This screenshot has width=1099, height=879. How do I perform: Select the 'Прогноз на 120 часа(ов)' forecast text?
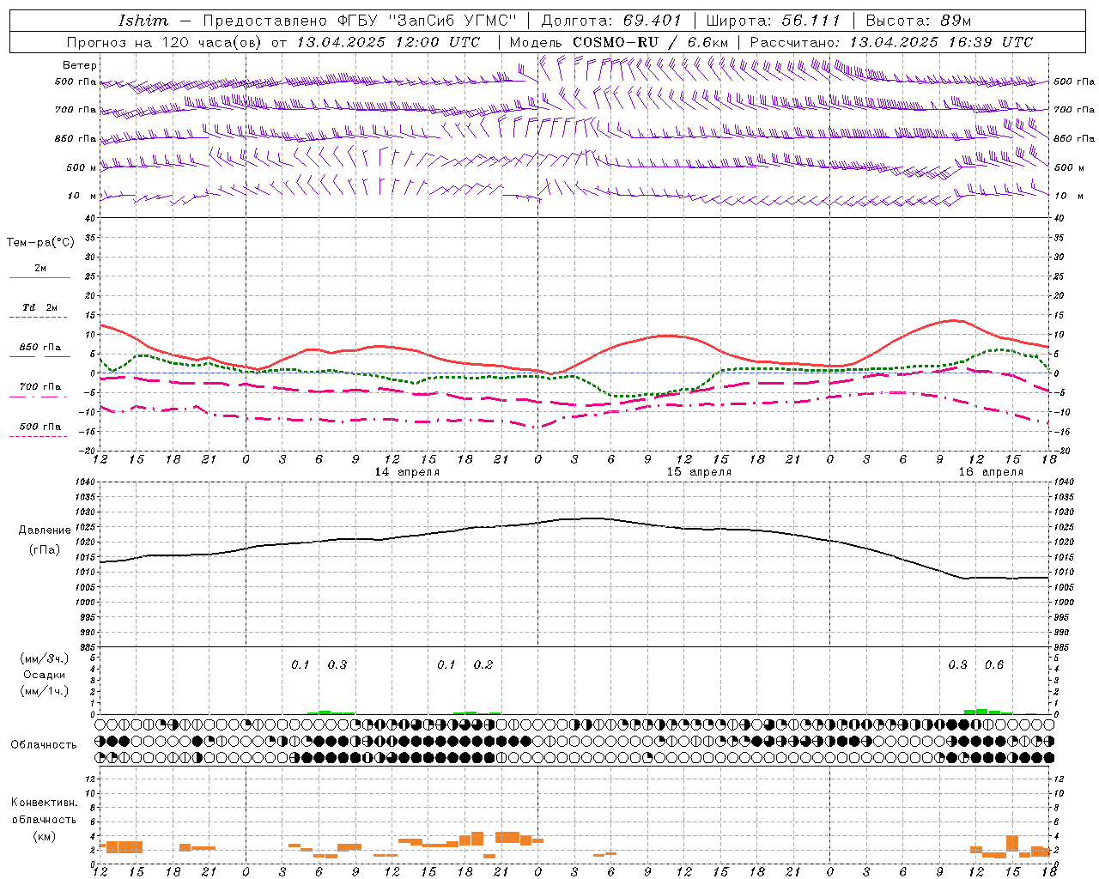coord(166,42)
